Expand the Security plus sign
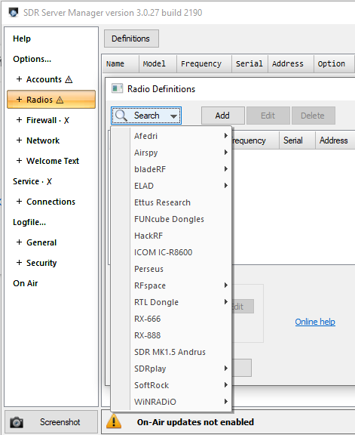The width and height of the screenshot is (355, 435). [19, 263]
